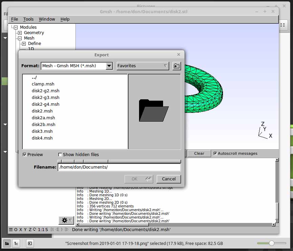The height and width of the screenshot is (251, 293).
Task: Select the ../ parent directory entry
Action: (x=75, y=77)
